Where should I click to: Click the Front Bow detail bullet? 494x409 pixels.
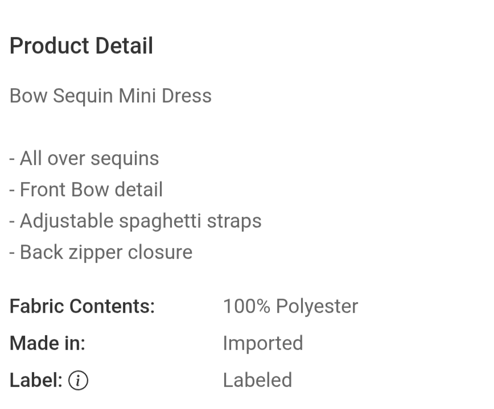[86, 189]
